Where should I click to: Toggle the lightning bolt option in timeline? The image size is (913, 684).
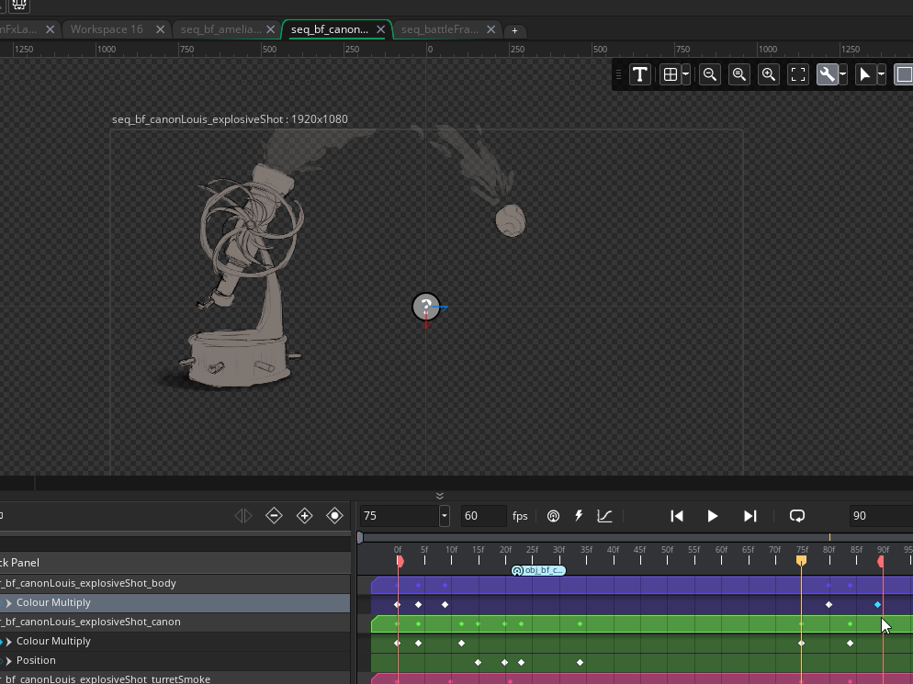click(x=579, y=516)
